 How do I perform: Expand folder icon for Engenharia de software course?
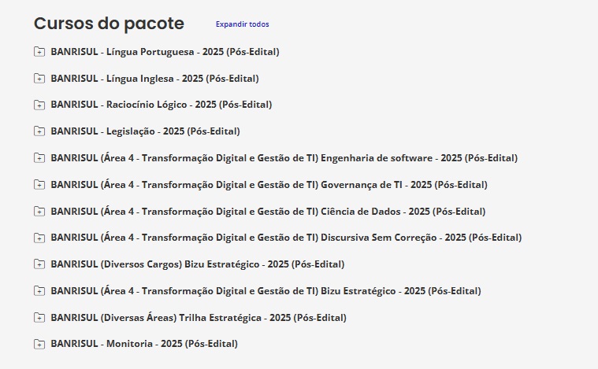[x=39, y=157]
